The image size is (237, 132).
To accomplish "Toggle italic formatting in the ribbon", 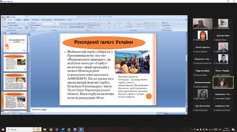I will (x=47, y=27).
